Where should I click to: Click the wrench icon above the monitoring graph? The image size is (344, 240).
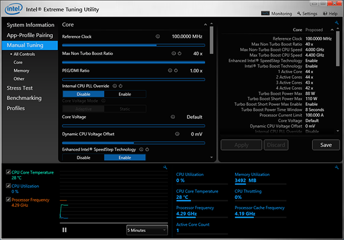click(x=165, y=167)
